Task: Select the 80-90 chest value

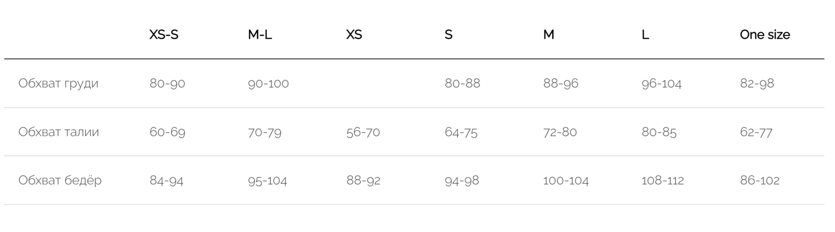Action: [167, 83]
